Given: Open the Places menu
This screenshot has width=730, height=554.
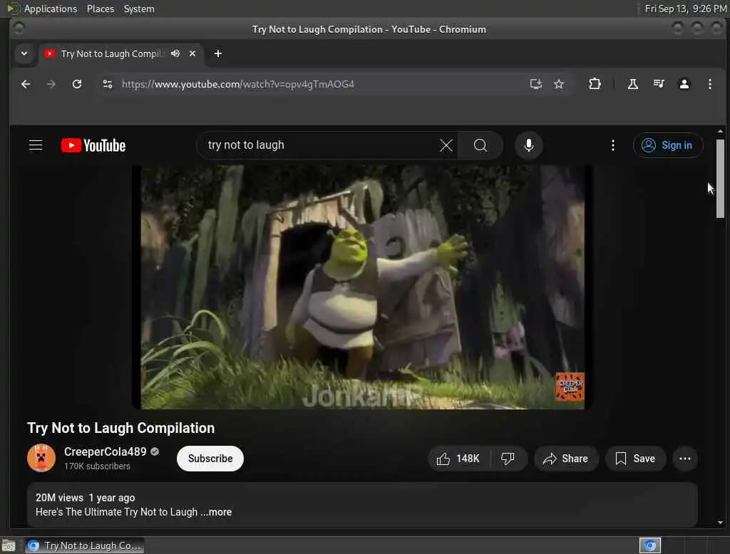Looking at the screenshot, I should tap(101, 9).
